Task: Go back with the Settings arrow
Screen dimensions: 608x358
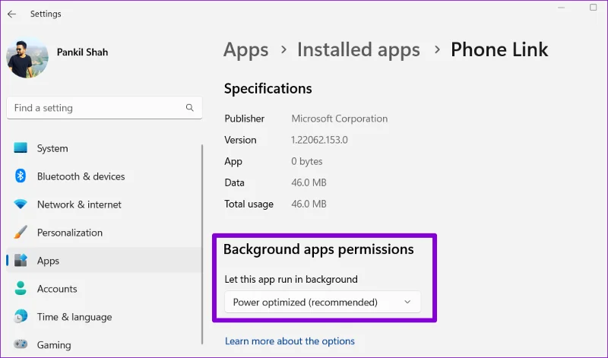Action: coord(11,14)
